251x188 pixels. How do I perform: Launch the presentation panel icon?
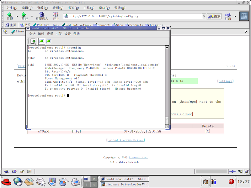click(x=52, y=182)
